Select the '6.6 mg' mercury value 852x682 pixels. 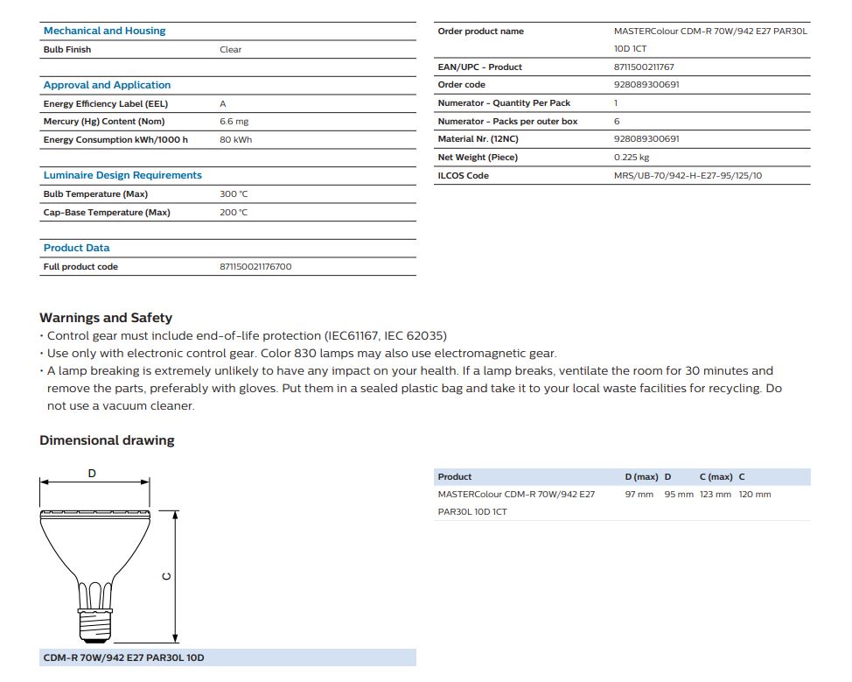click(x=234, y=122)
